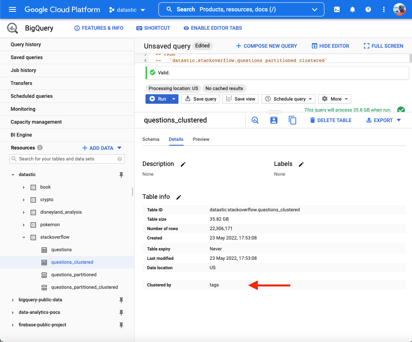Viewport: 412px width, 342px height.
Task: Click the share table icon
Action: pos(274,120)
